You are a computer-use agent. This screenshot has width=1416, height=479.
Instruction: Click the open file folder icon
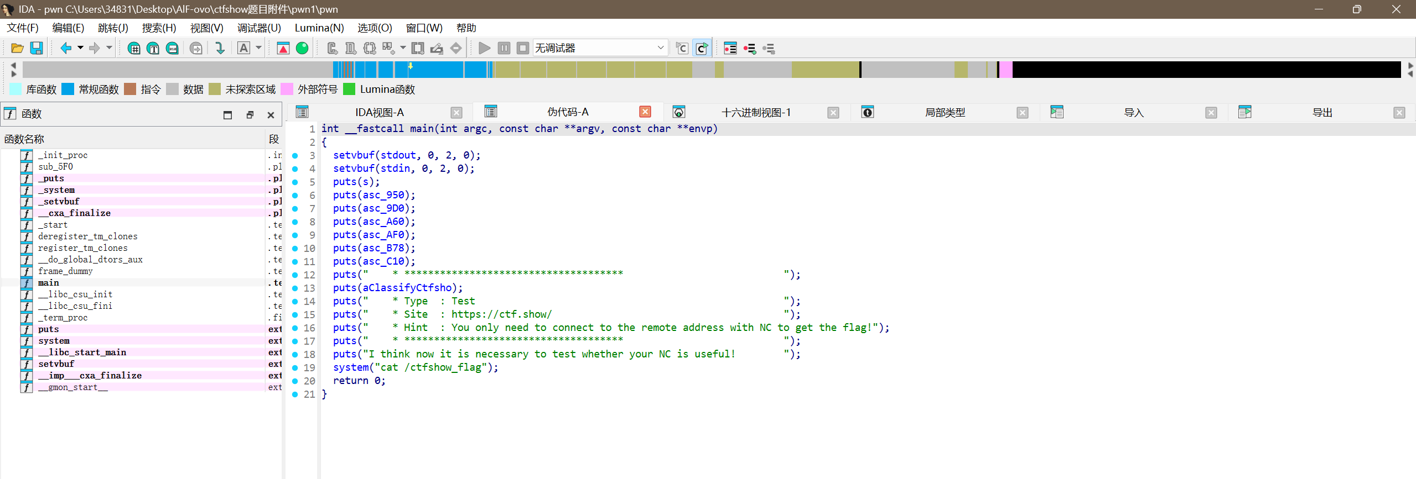point(17,49)
